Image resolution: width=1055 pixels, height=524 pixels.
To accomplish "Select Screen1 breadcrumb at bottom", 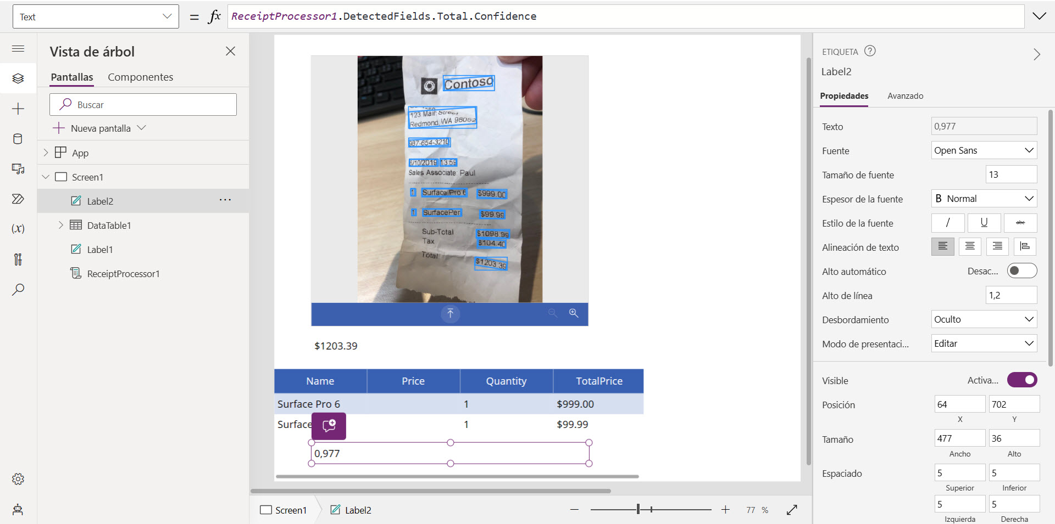I will click(284, 510).
